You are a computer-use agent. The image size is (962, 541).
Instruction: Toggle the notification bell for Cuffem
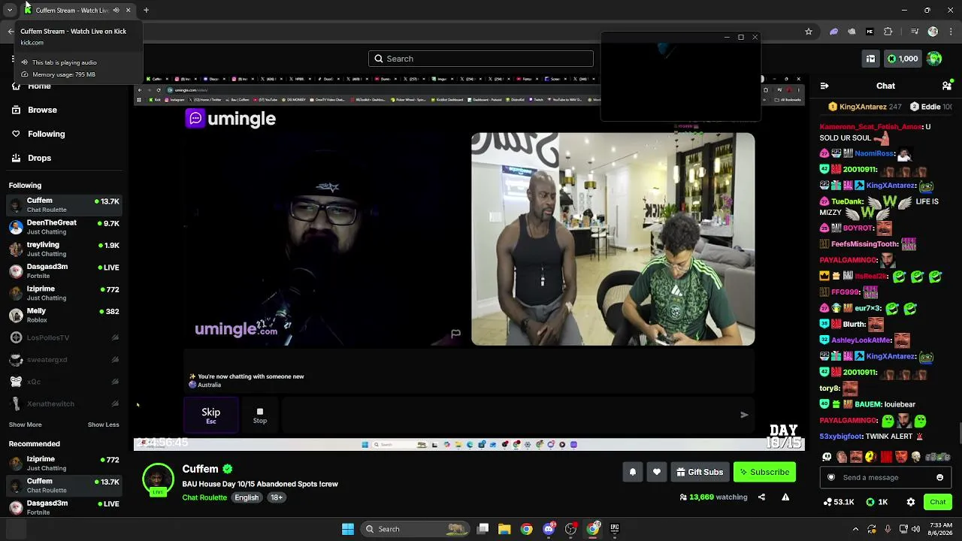tap(632, 472)
